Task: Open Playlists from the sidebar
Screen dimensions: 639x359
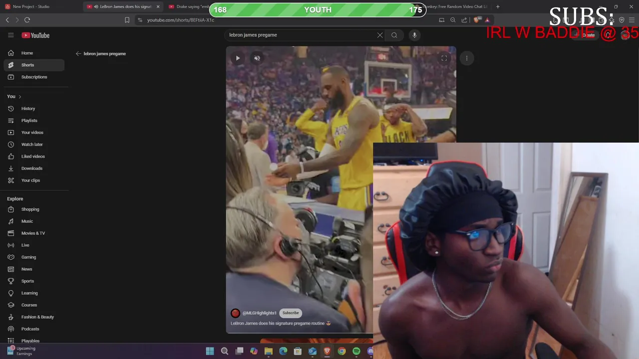Action: click(x=34, y=120)
